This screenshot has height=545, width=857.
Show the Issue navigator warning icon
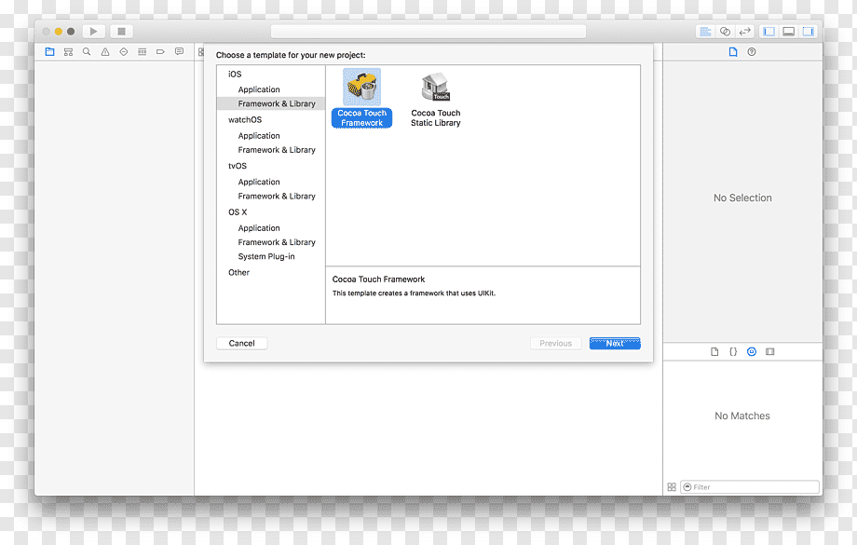pos(105,52)
